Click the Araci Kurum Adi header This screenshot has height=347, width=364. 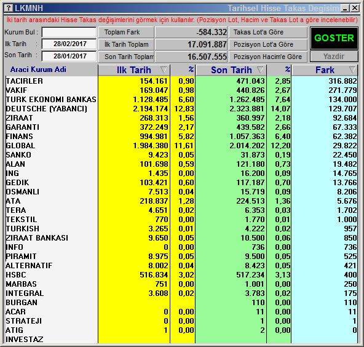click(38, 70)
